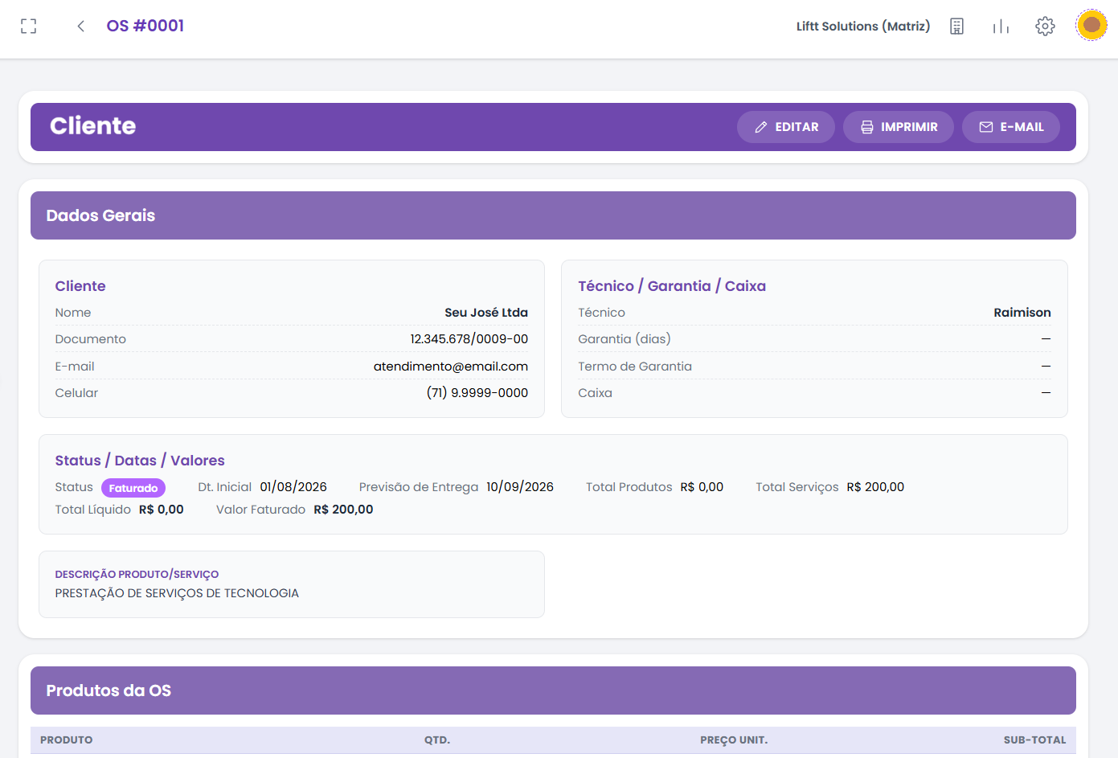This screenshot has height=758, width=1118.
Task: Click the EDITAR button
Action: (x=786, y=127)
